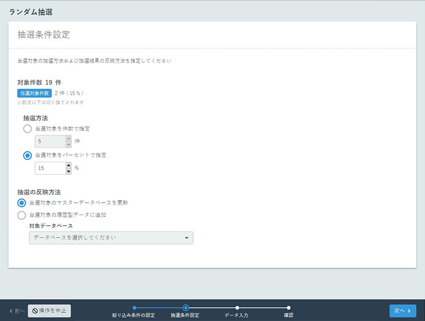Click the 小数点以下は切り捨てされます note

tap(51, 102)
